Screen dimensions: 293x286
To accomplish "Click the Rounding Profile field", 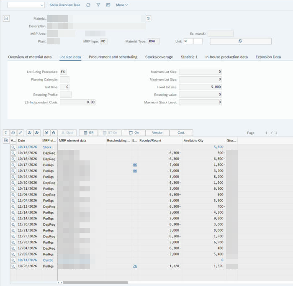I will [66, 95].
